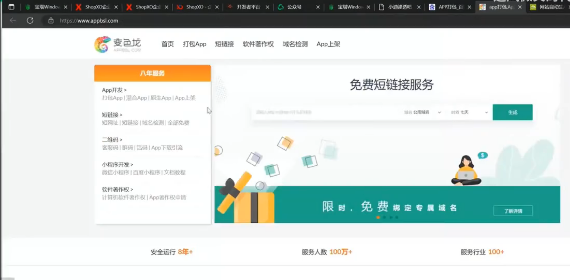The height and width of the screenshot is (280, 570).
Task: Click the browser reload icon
Action: 30,20
